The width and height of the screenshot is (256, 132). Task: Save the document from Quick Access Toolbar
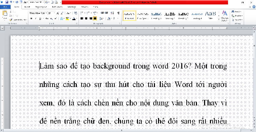click(x=7, y=2)
